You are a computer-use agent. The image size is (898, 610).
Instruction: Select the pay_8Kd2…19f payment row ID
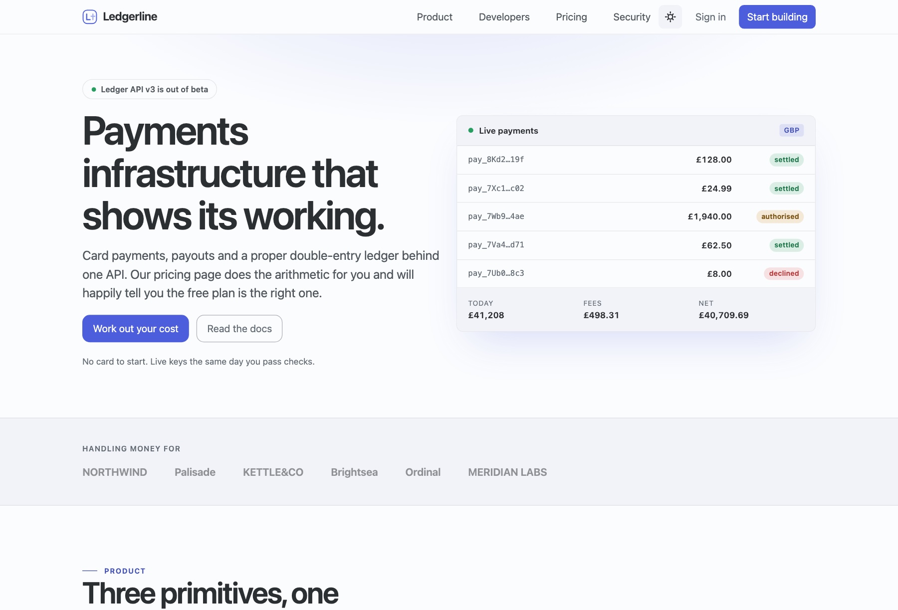click(496, 160)
